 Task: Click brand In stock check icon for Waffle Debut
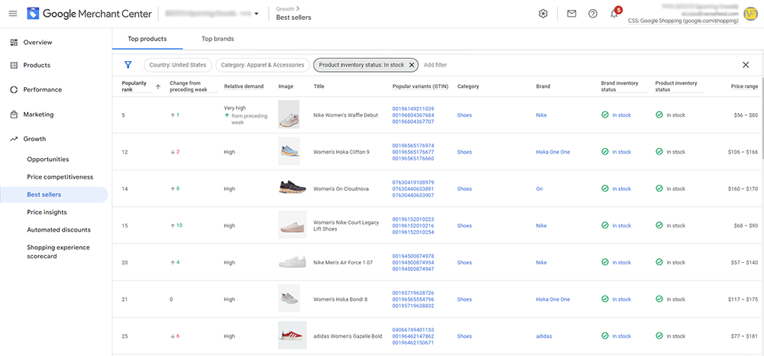(604, 115)
